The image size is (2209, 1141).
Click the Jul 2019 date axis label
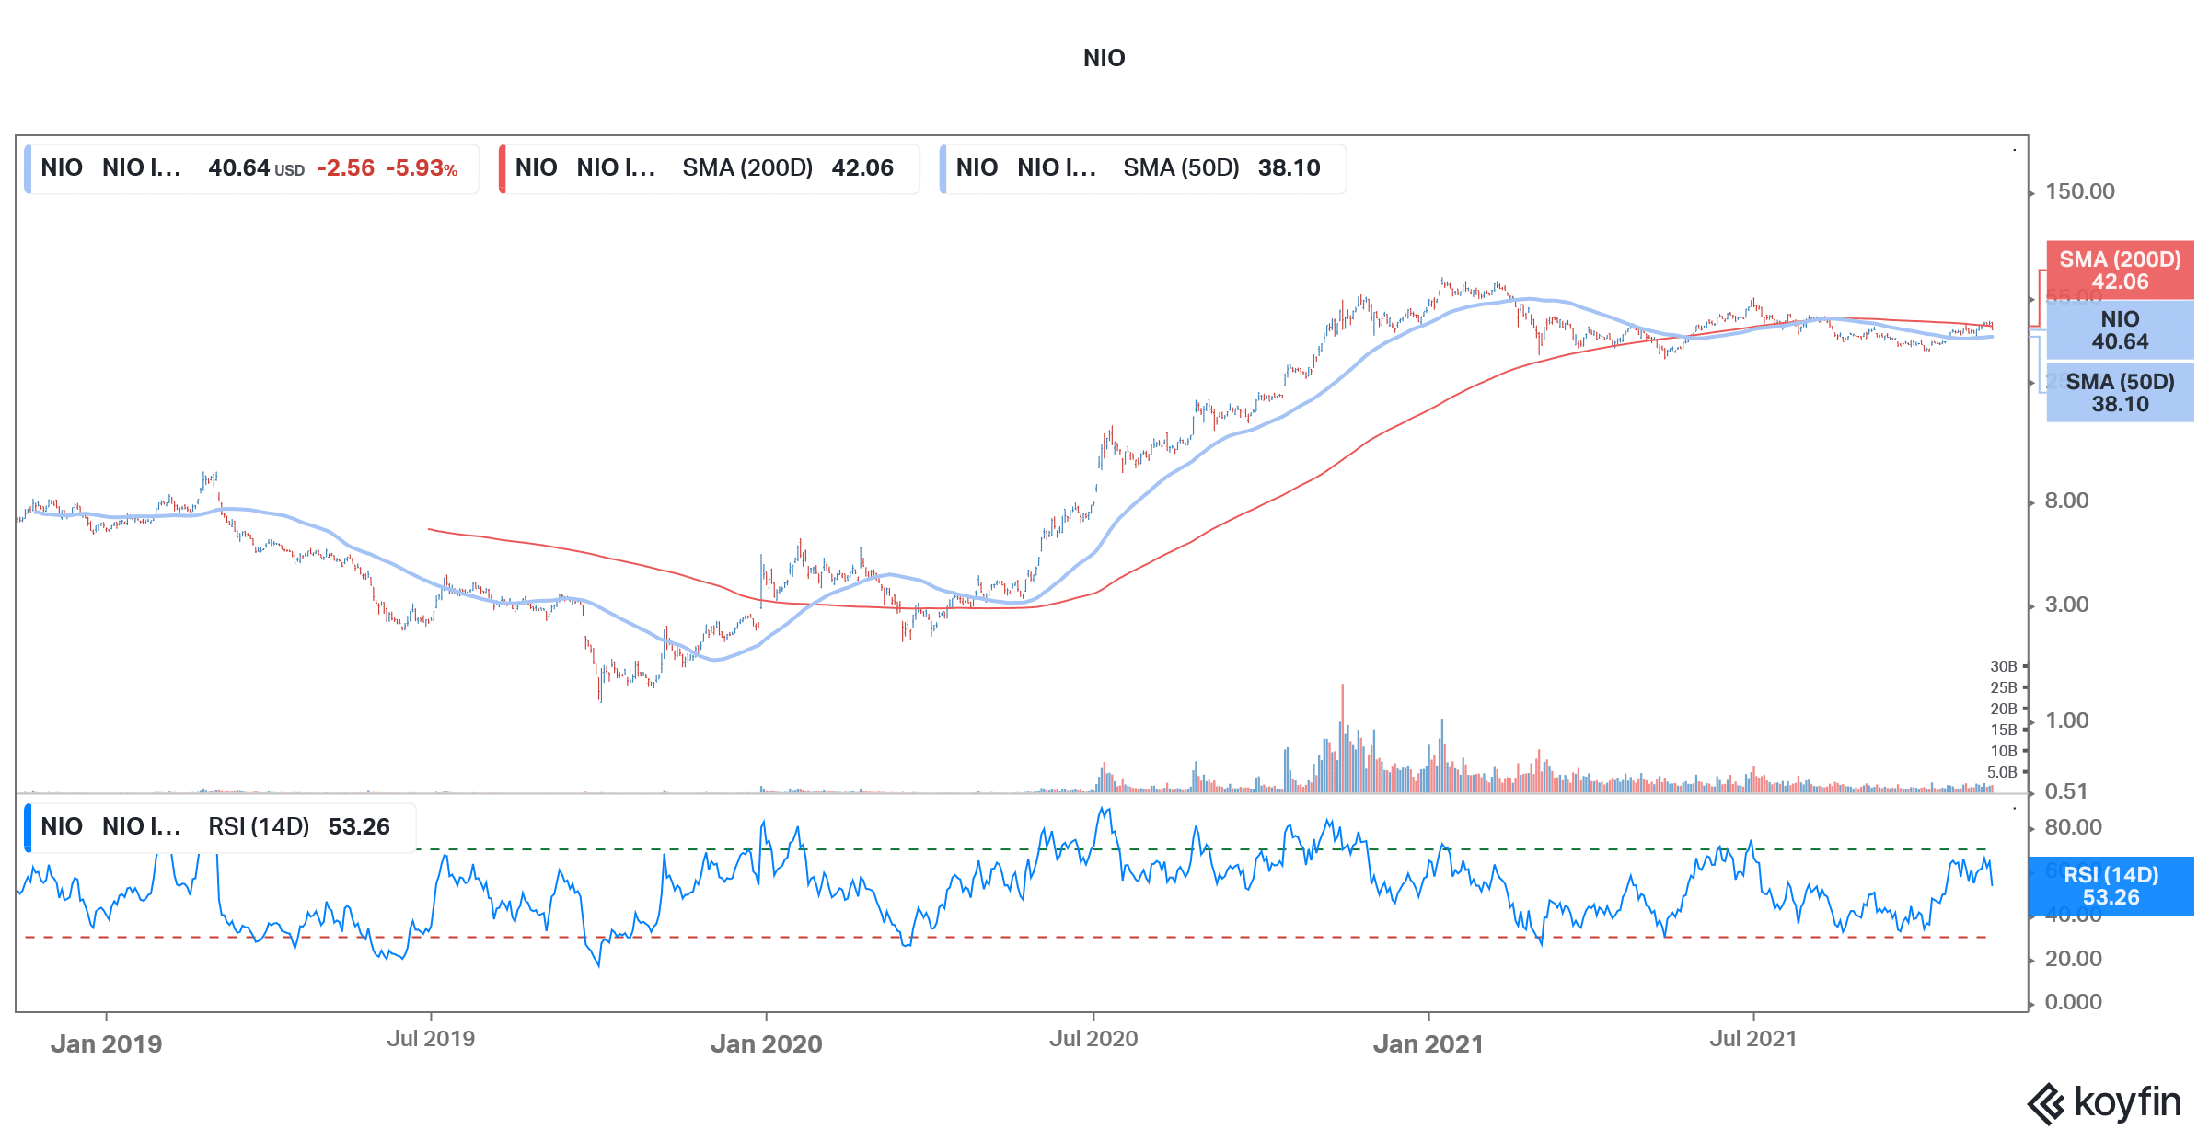pyautogui.click(x=431, y=1039)
